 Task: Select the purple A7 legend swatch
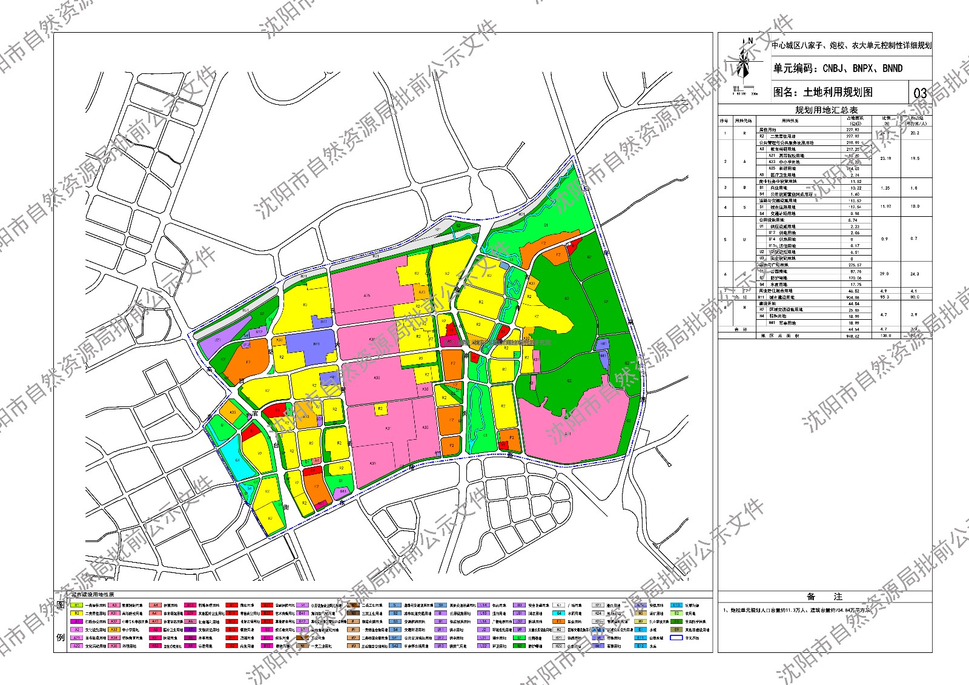tap(190, 630)
